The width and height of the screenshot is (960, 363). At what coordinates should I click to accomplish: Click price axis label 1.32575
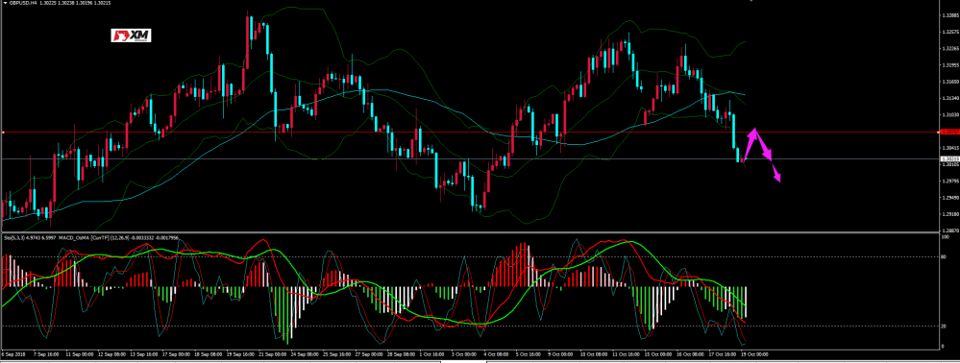(950, 32)
